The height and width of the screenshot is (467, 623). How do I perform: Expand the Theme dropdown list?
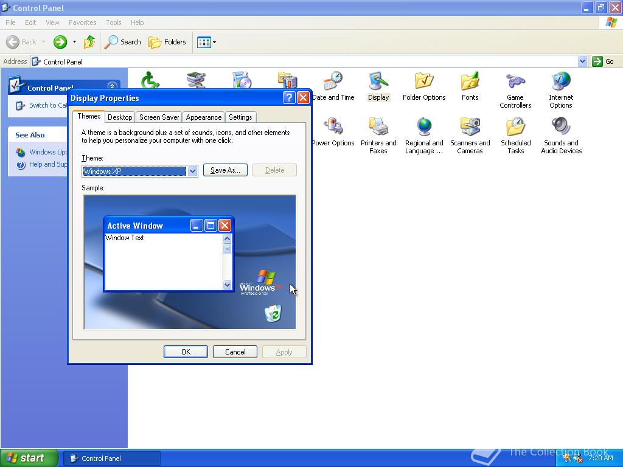coord(193,171)
